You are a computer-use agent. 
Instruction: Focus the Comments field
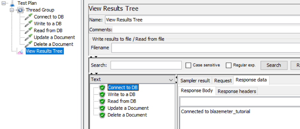pyautogui.click(x=206, y=30)
